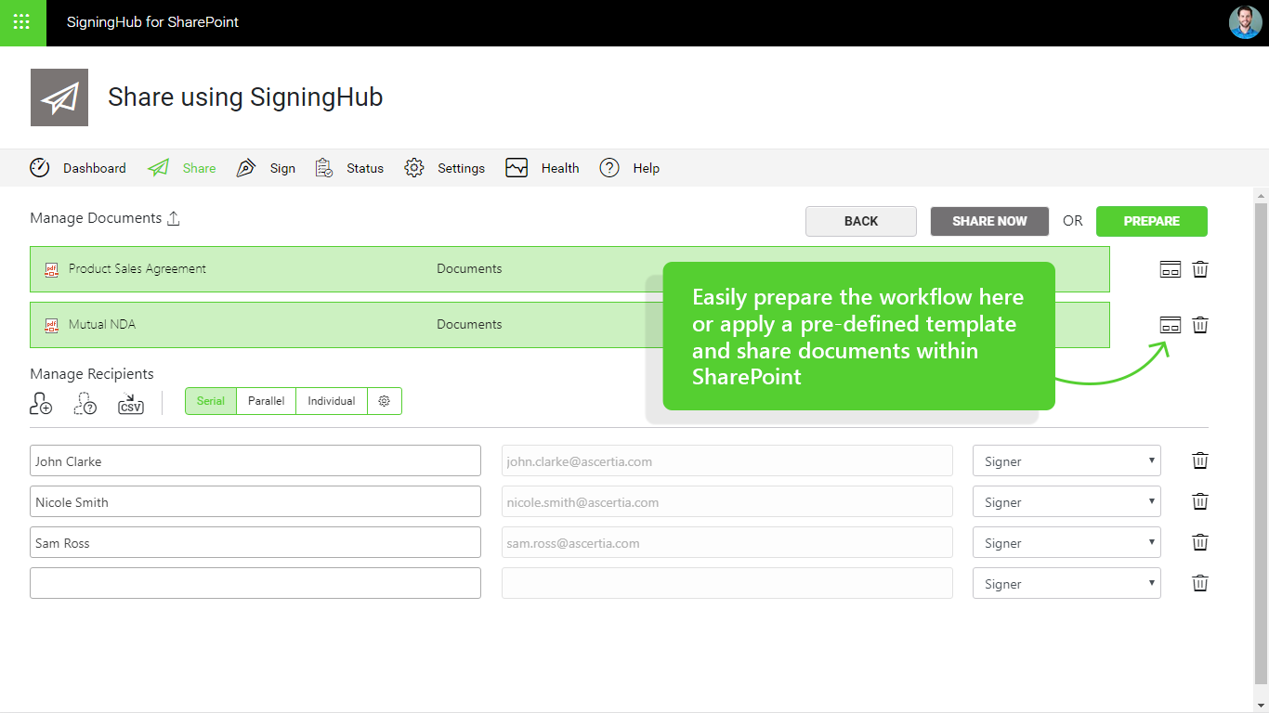1269x713 pixels.
Task: Select the Product Sales Agreement row
Action: point(569,269)
